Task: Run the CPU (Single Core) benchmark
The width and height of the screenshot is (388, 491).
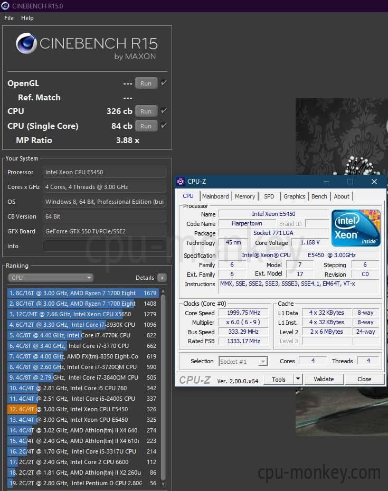Action: tap(146, 126)
